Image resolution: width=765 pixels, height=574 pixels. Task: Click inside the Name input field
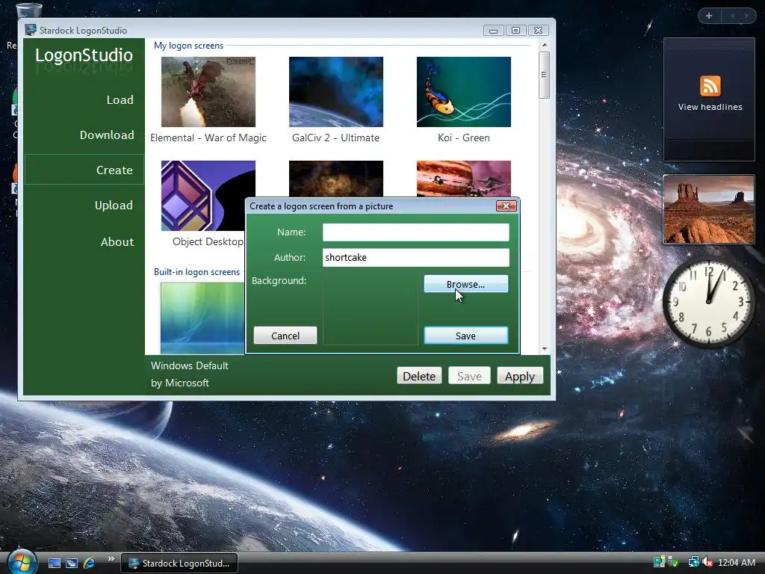click(x=415, y=232)
